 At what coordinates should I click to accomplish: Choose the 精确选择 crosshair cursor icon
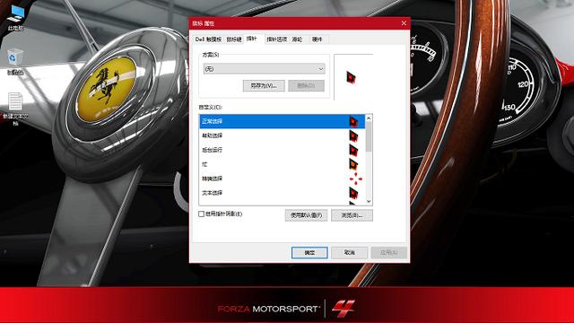coord(355,179)
